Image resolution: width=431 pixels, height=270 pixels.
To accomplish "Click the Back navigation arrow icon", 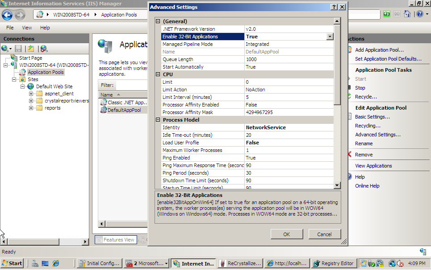I will point(7,15).
